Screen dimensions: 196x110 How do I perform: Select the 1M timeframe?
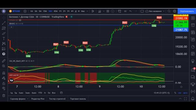32,11
